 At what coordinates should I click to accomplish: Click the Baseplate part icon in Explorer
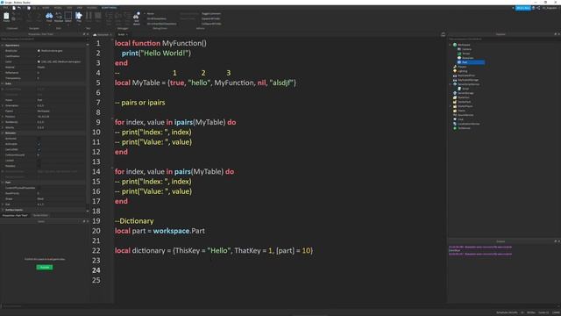(x=459, y=58)
